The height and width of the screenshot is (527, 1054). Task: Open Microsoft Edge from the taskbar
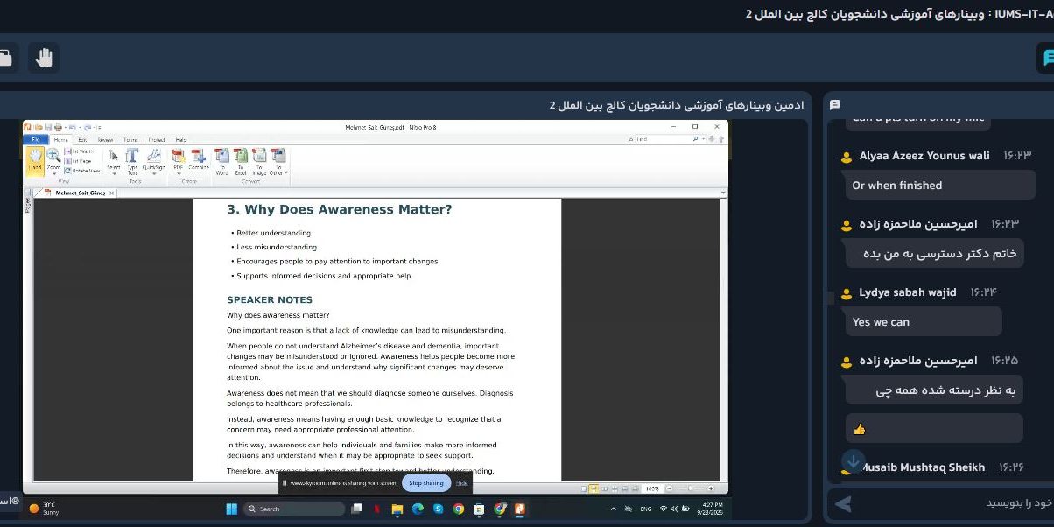tap(418, 509)
